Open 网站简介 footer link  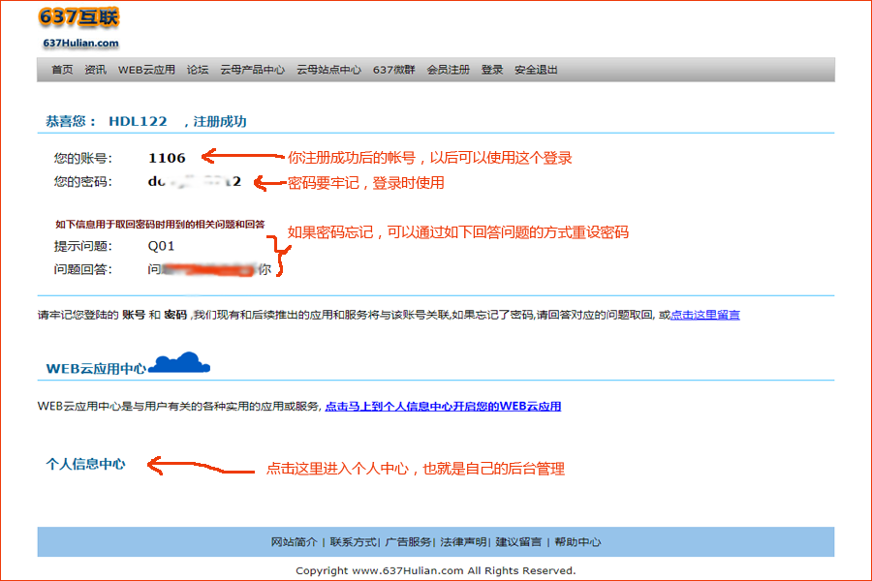[x=294, y=542]
